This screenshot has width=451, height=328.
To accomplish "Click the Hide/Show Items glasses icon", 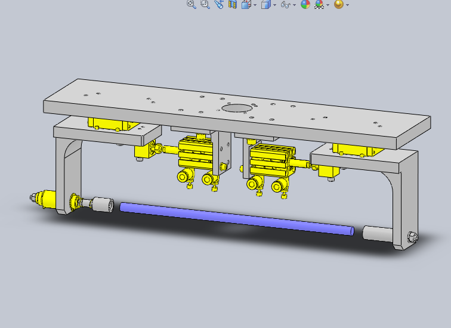I will click(x=285, y=4).
